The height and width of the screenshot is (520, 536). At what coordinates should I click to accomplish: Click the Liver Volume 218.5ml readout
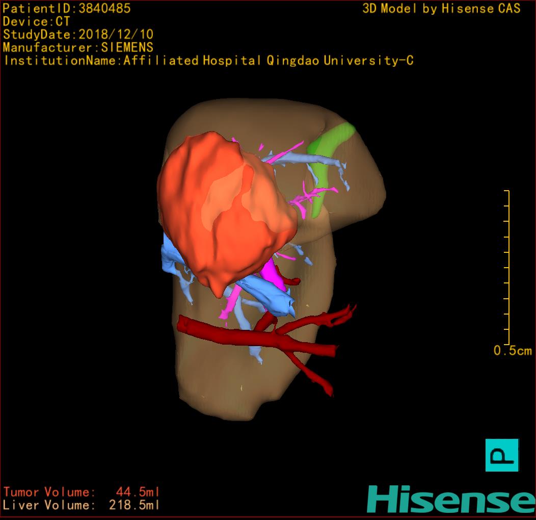point(82,505)
